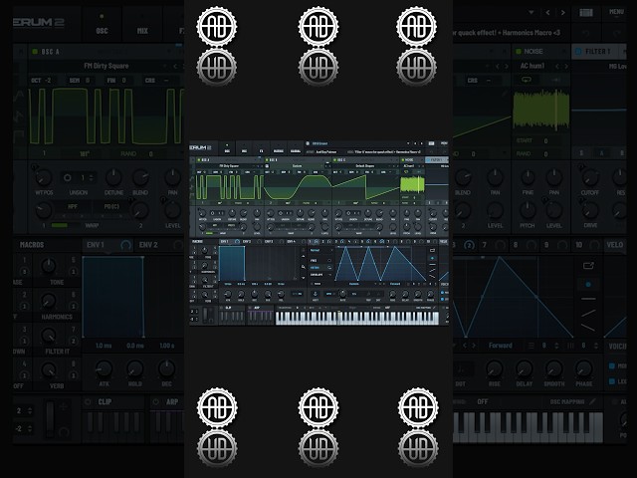The width and height of the screenshot is (637, 478).
Task: Open OSC B Custom wavetable selector in center window
Action: click(x=297, y=166)
